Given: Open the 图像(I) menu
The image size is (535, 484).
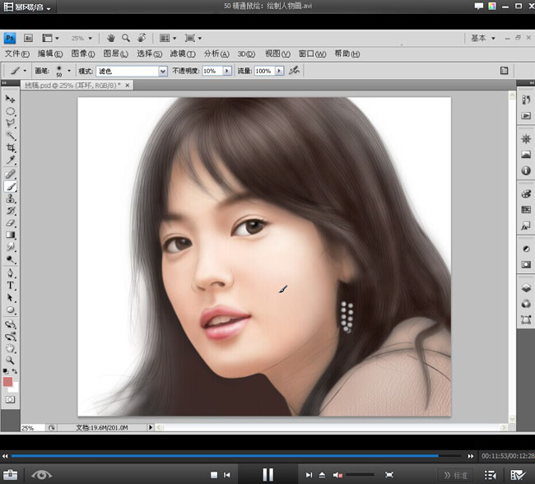Looking at the screenshot, I should point(83,54).
